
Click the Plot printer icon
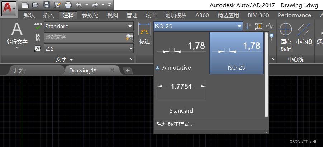68,5
